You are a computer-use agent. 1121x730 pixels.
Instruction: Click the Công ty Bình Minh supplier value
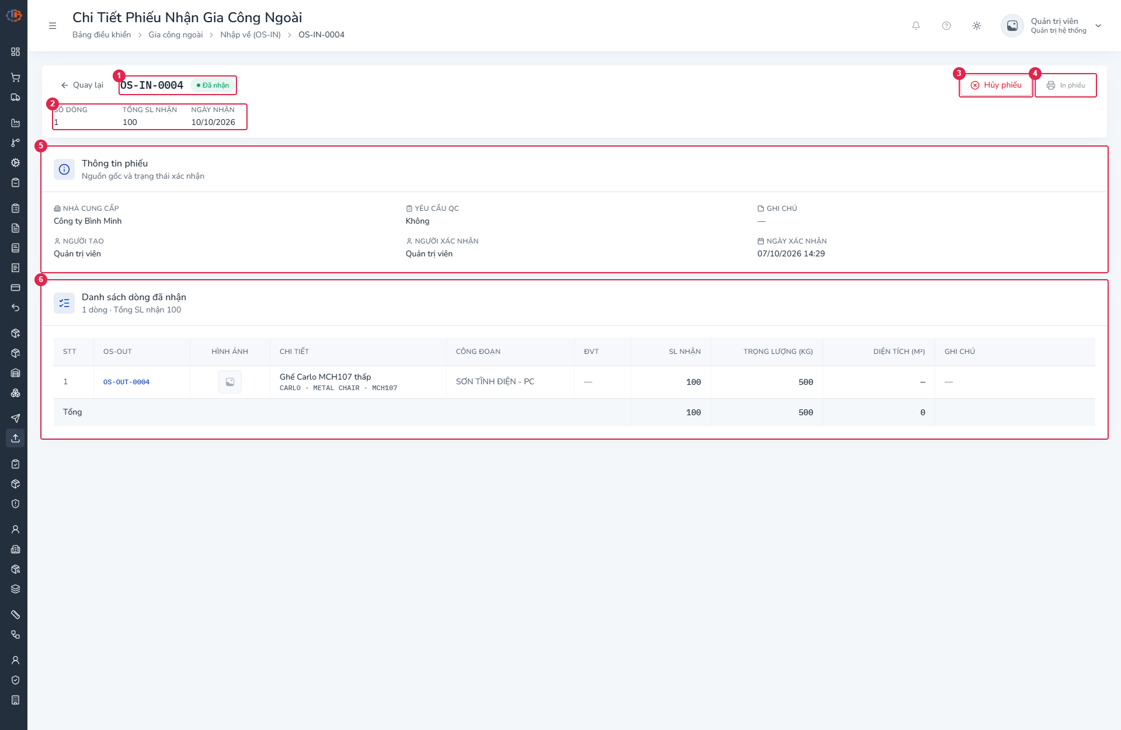pyautogui.click(x=88, y=221)
